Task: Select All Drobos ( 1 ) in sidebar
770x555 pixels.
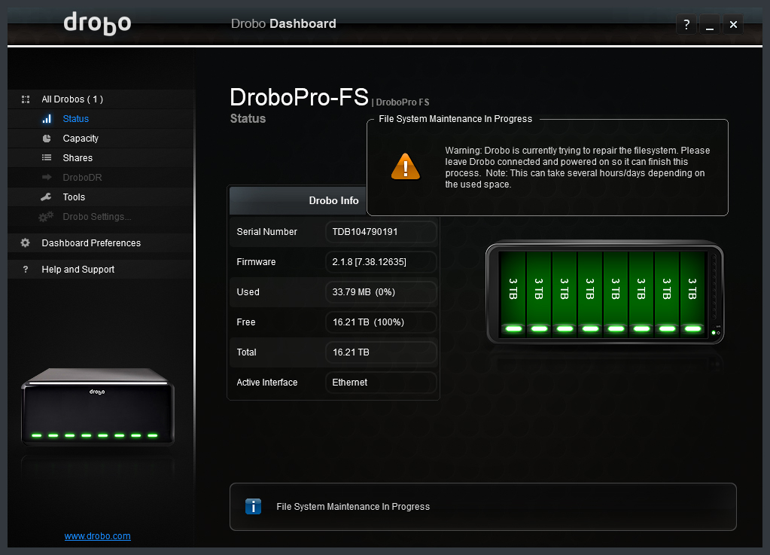Action: point(101,99)
